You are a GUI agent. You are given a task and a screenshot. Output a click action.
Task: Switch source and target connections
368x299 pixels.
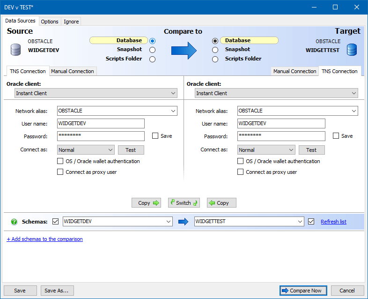pyautogui.click(x=184, y=203)
